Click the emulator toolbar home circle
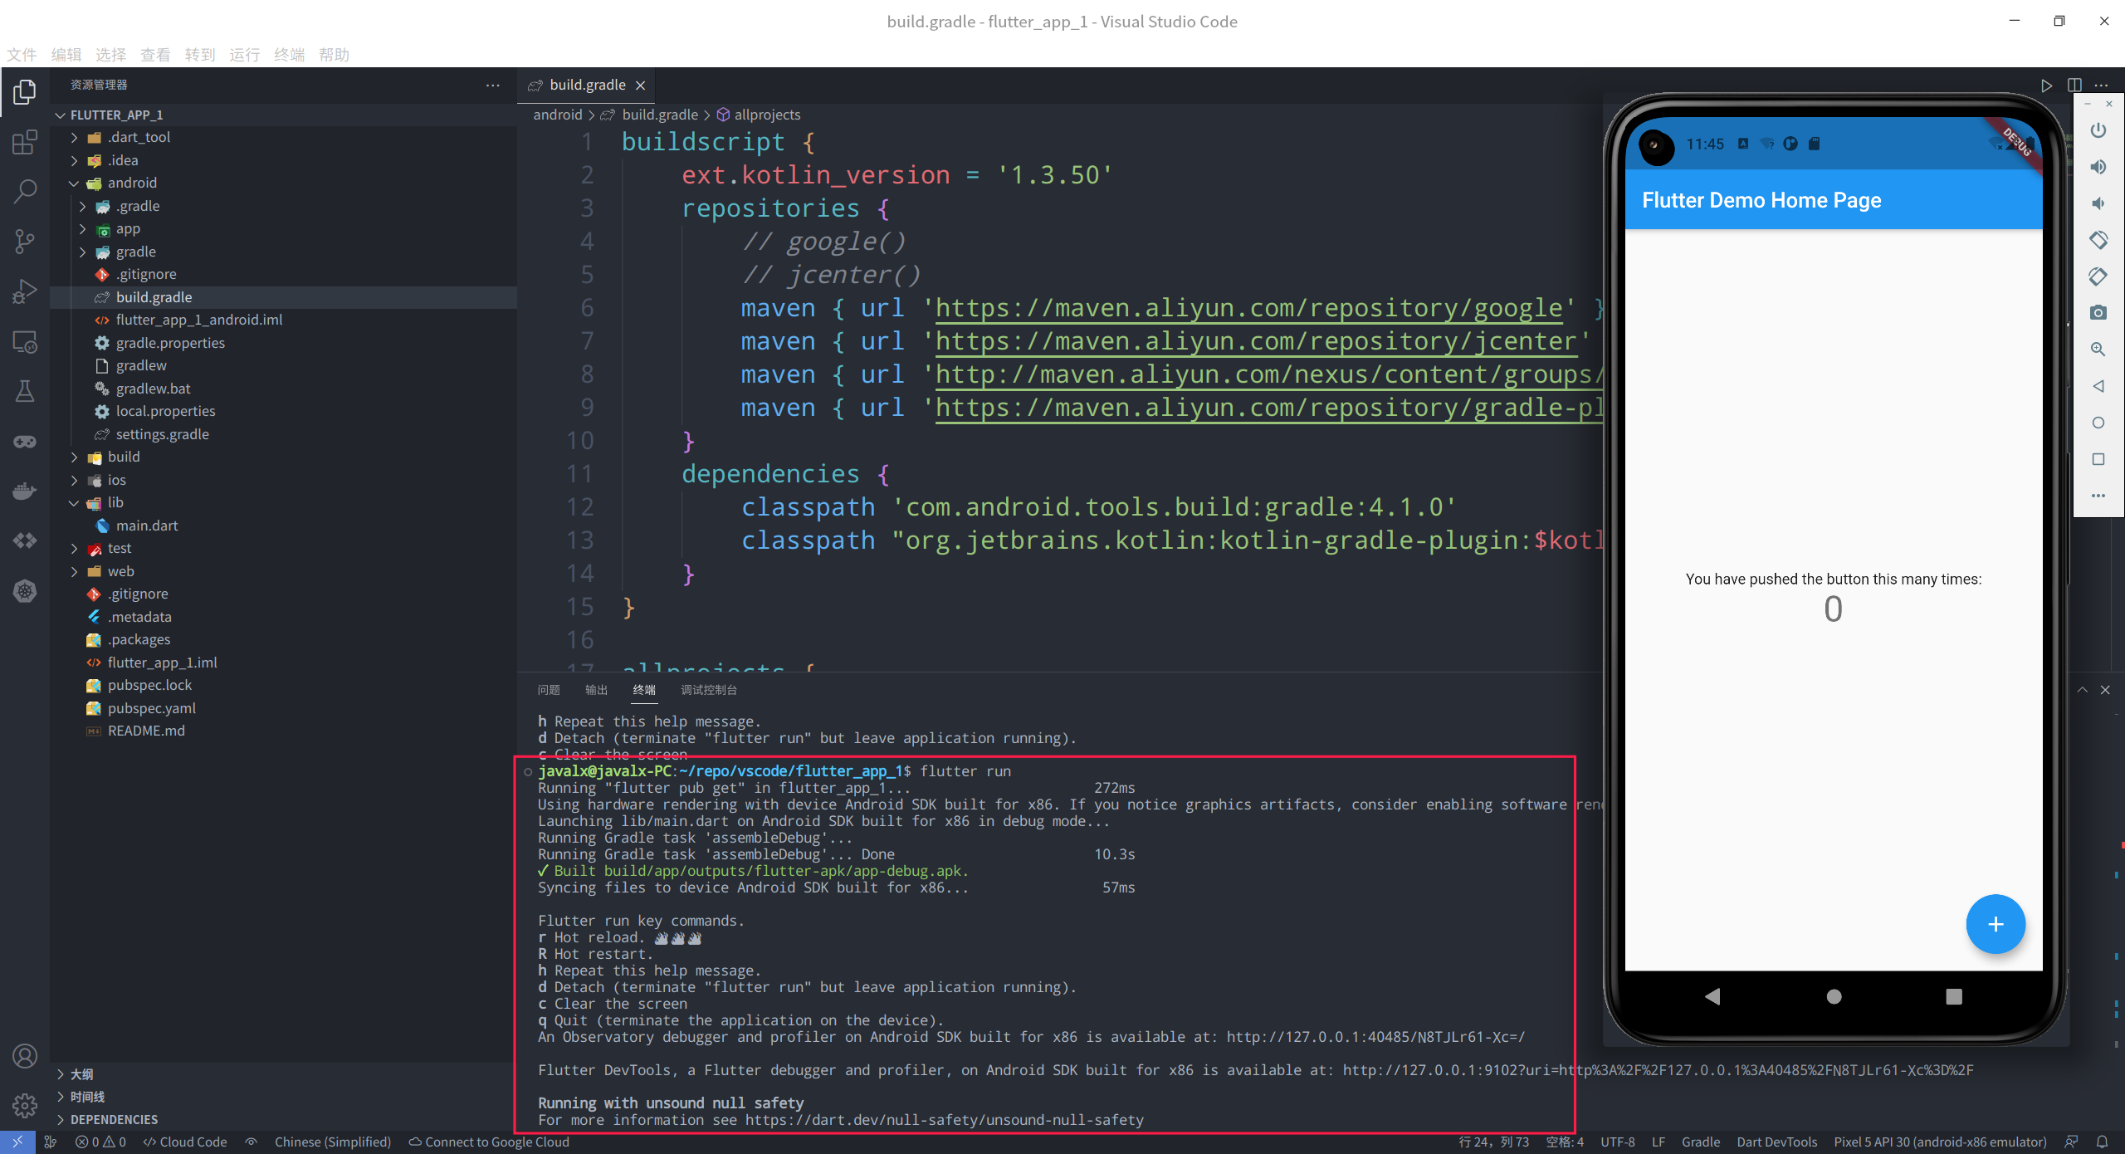2125x1154 pixels. pos(2098,423)
